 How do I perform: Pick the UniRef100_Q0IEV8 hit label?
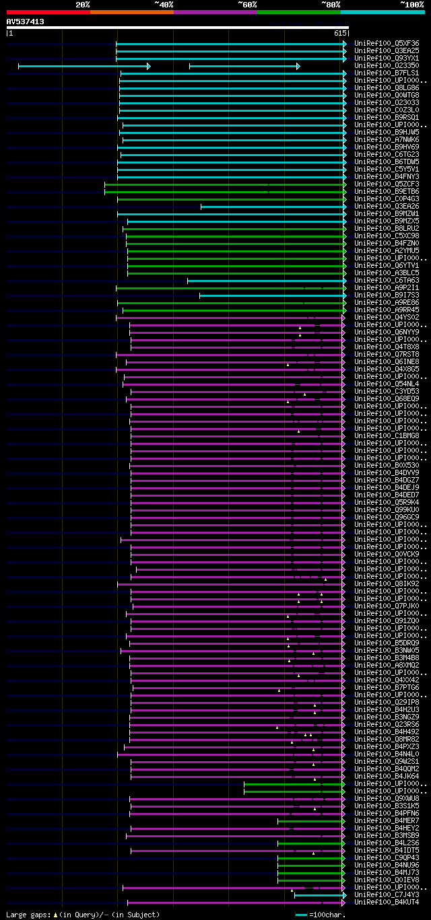[387, 880]
